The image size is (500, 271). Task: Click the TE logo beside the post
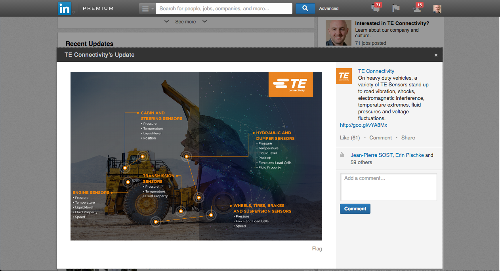pyautogui.click(x=344, y=76)
